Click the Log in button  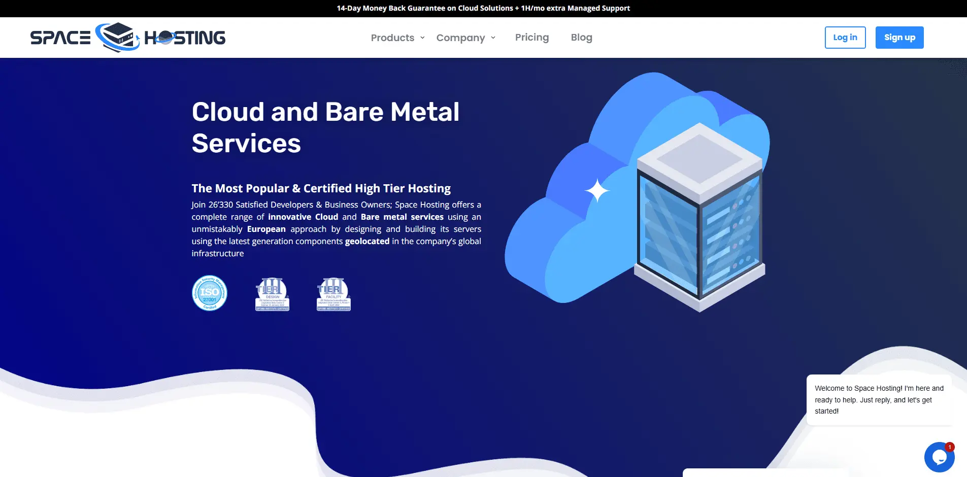coord(845,38)
